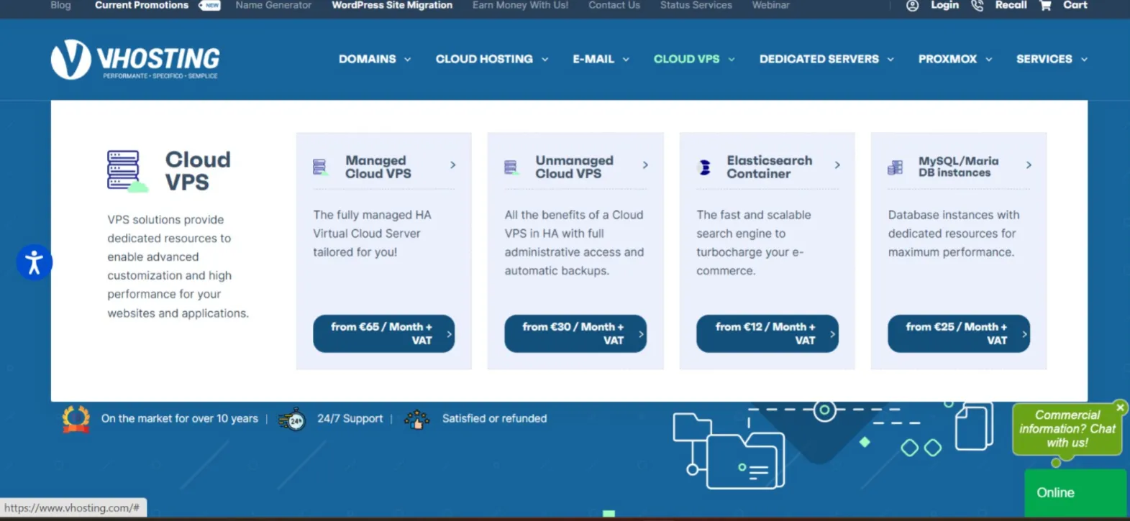Click the VHosting logo
The width and height of the screenshot is (1130, 521).
tap(135, 59)
